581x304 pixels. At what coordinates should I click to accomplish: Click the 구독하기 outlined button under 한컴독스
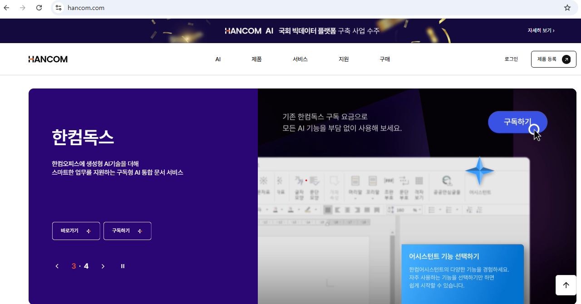pos(127,231)
